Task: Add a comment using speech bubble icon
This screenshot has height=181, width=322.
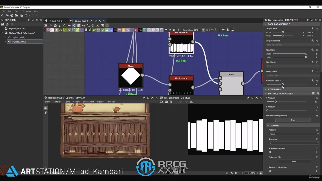Action: (x=166, y=30)
